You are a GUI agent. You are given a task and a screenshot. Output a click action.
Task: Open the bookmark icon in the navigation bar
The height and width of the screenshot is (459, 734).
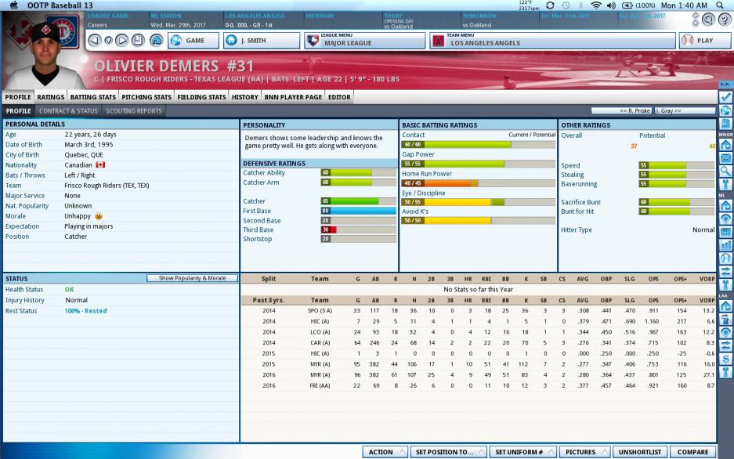click(138, 40)
